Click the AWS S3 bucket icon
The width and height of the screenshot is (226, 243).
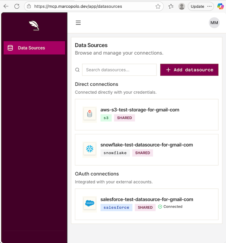pyautogui.click(x=90, y=114)
